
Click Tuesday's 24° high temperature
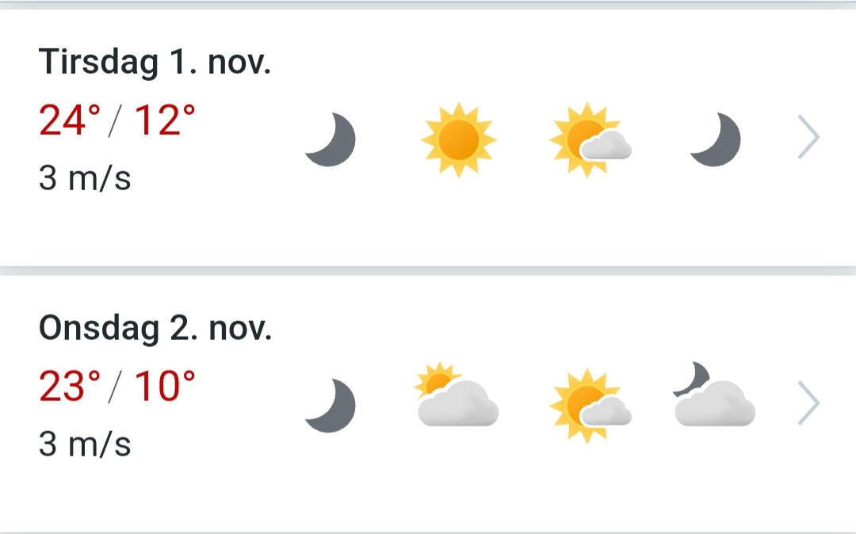[x=70, y=121]
